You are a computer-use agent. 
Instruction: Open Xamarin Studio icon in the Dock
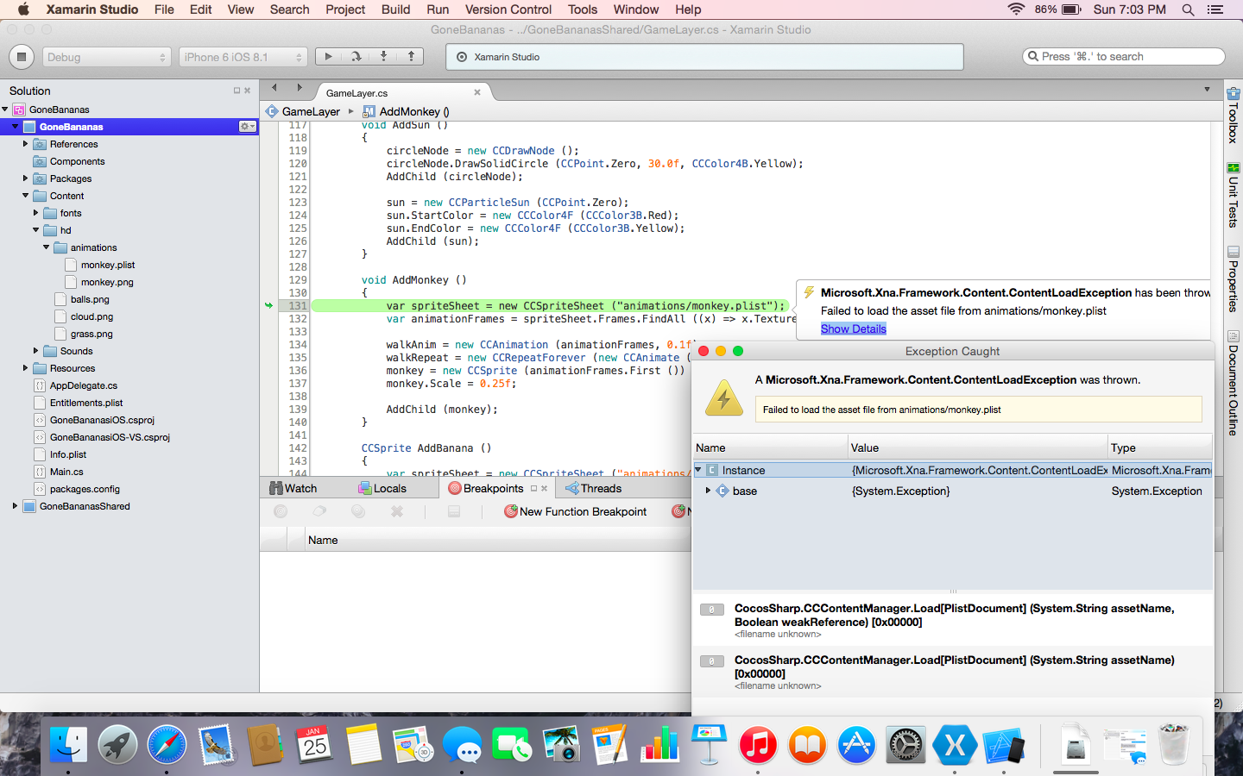[955, 744]
